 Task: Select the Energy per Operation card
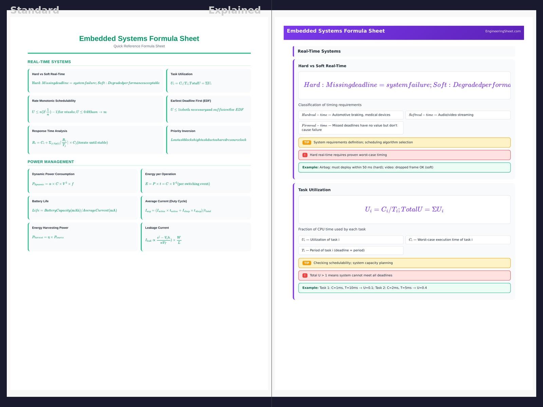pyautogui.click(x=196, y=181)
